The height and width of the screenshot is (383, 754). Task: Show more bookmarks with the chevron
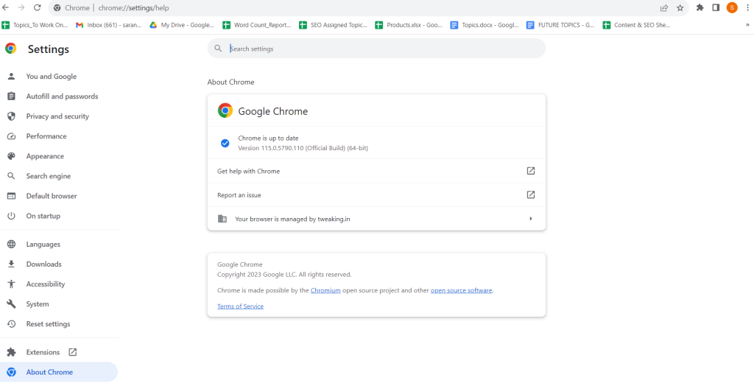point(747,25)
